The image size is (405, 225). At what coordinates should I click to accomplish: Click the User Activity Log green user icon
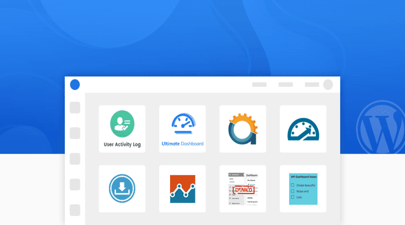click(122, 124)
